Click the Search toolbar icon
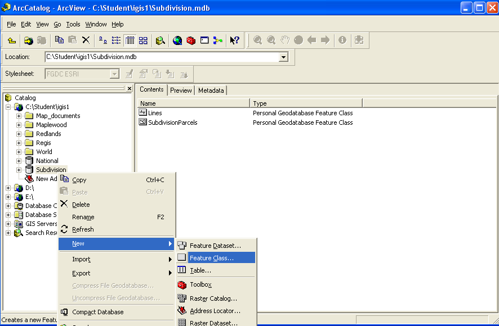The height and width of the screenshot is (326, 499). tap(160, 40)
